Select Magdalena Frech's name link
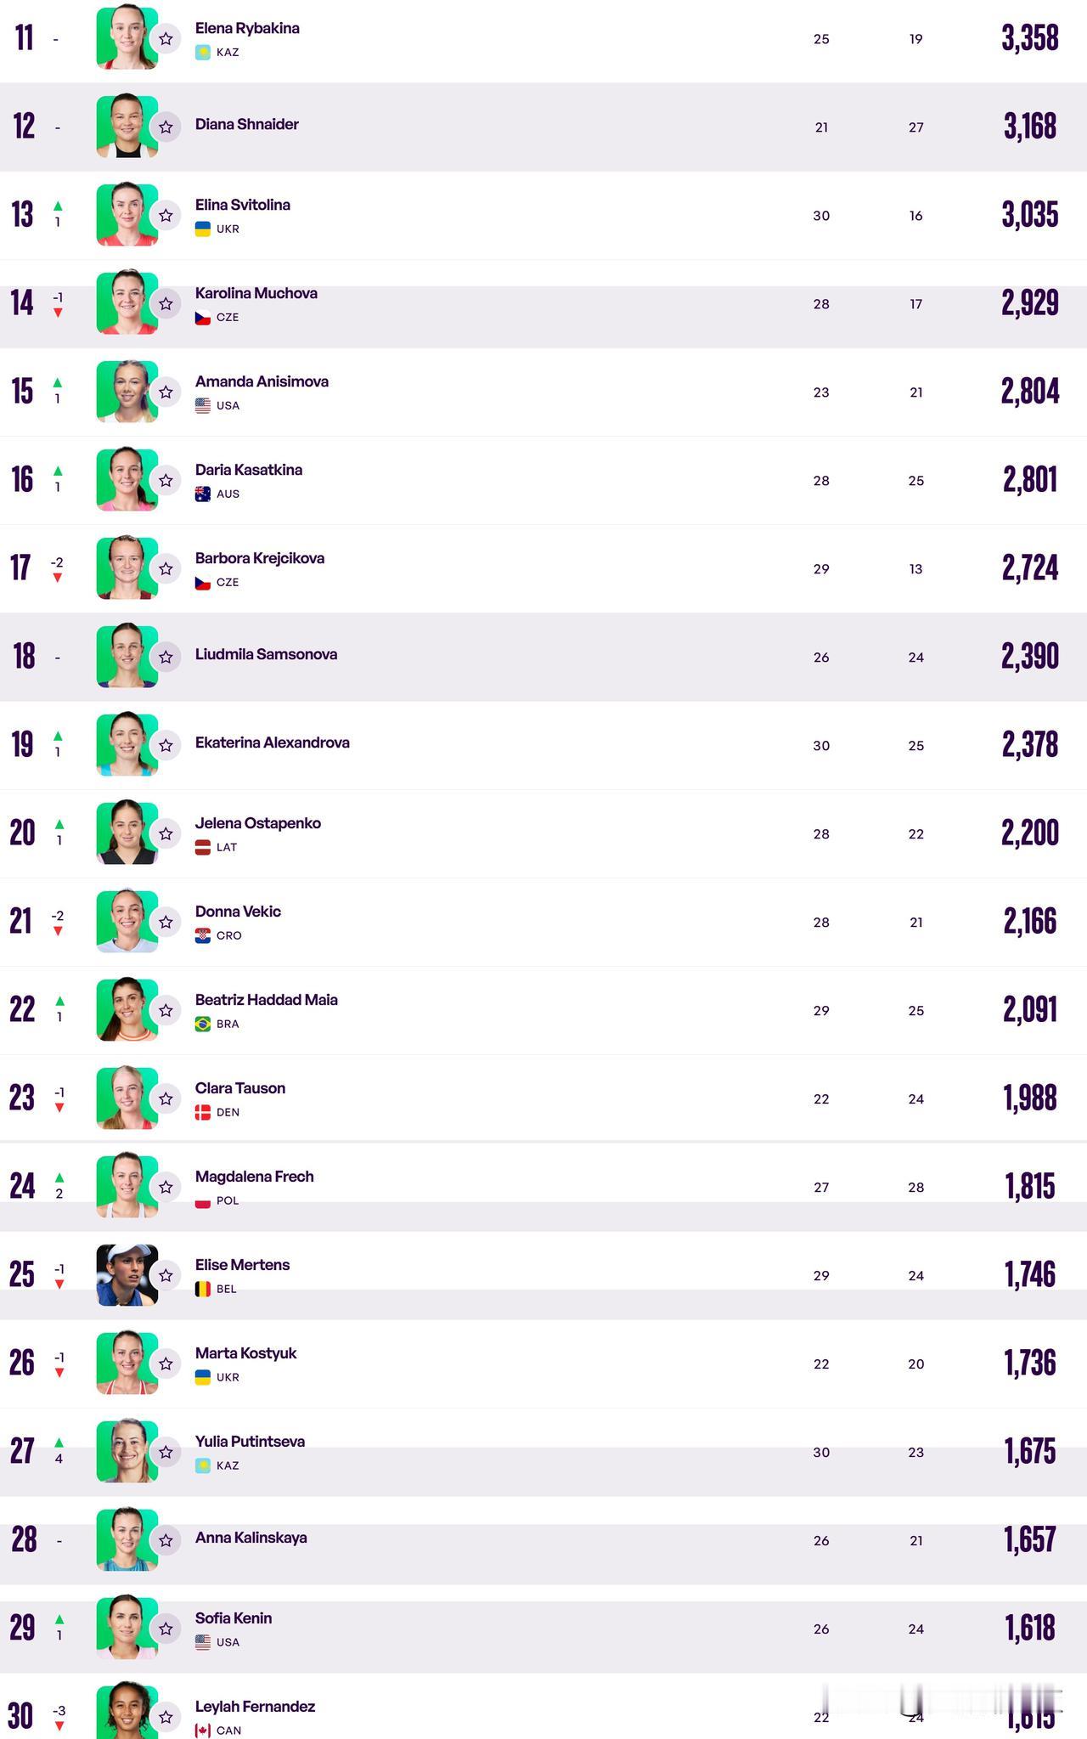The width and height of the screenshot is (1087, 1739). click(x=255, y=1177)
